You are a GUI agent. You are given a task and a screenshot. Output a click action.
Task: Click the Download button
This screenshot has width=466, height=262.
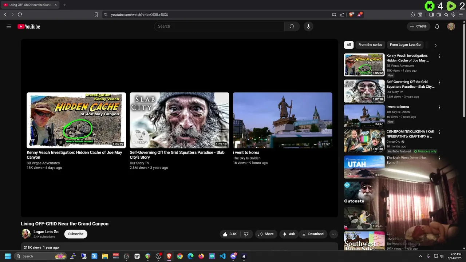[x=313, y=234]
